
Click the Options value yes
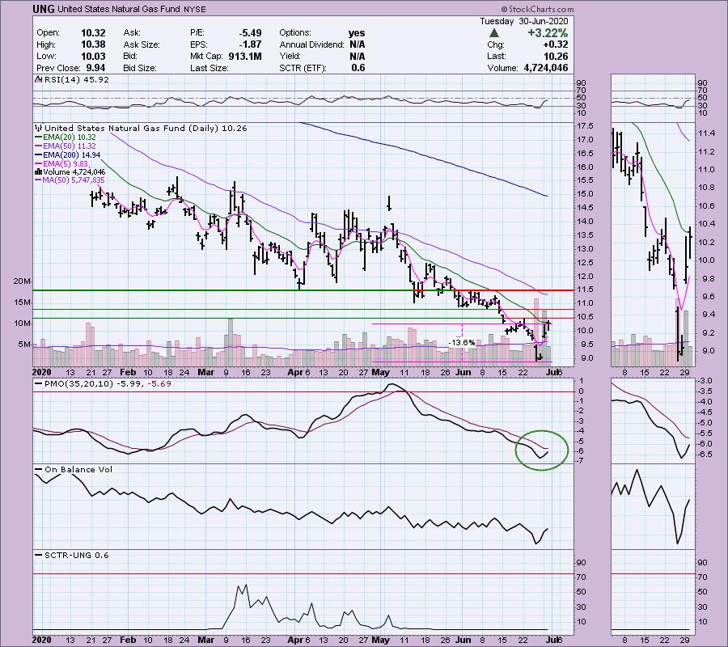[357, 33]
